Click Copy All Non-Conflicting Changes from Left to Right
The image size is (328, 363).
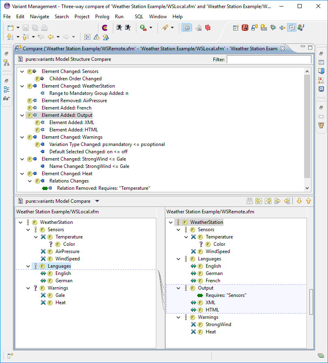click(x=259, y=201)
